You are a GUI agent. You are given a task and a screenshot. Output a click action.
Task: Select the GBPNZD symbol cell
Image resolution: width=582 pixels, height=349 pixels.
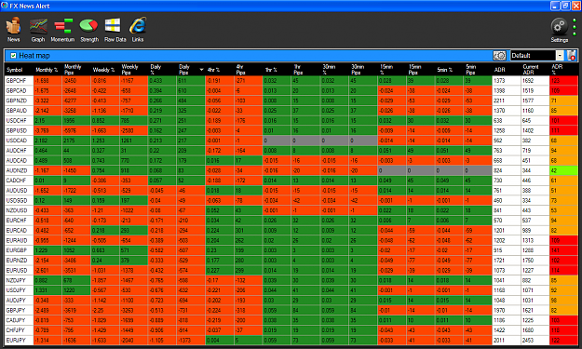click(19, 101)
